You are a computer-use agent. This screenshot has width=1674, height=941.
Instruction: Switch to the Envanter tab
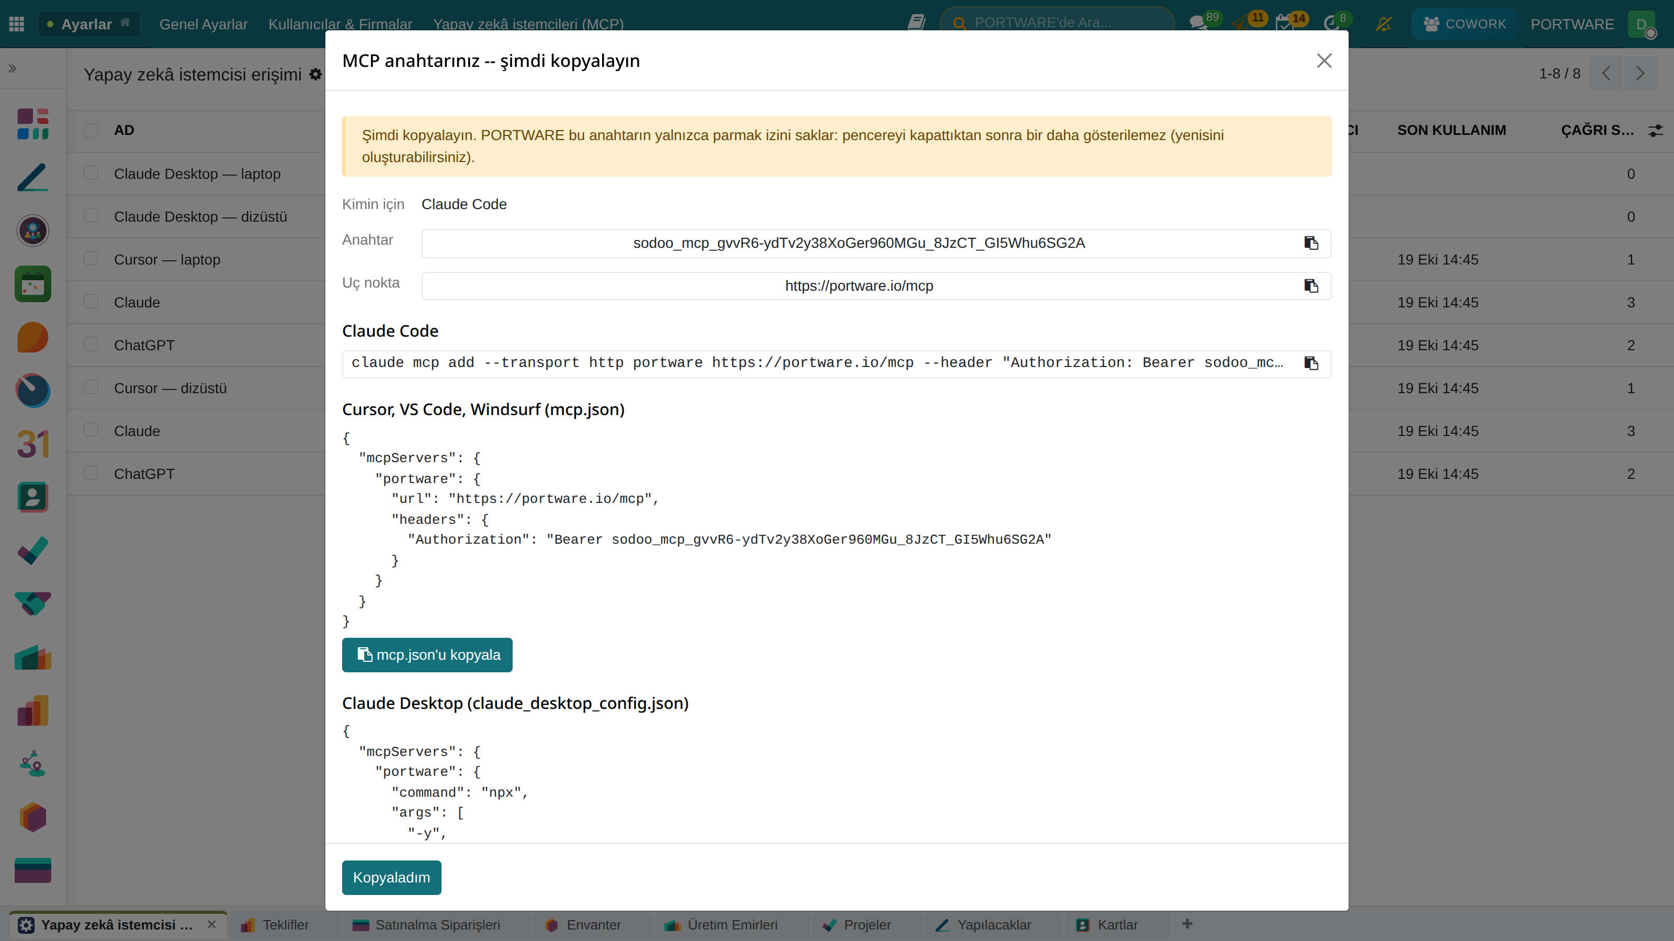[583, 925]
